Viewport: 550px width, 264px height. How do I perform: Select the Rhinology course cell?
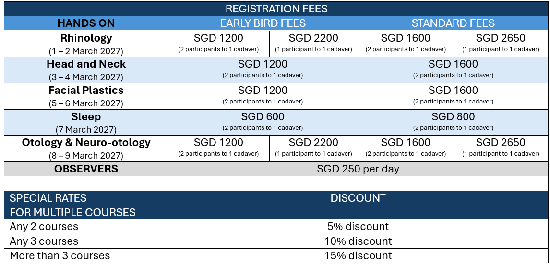pos(86,44)
